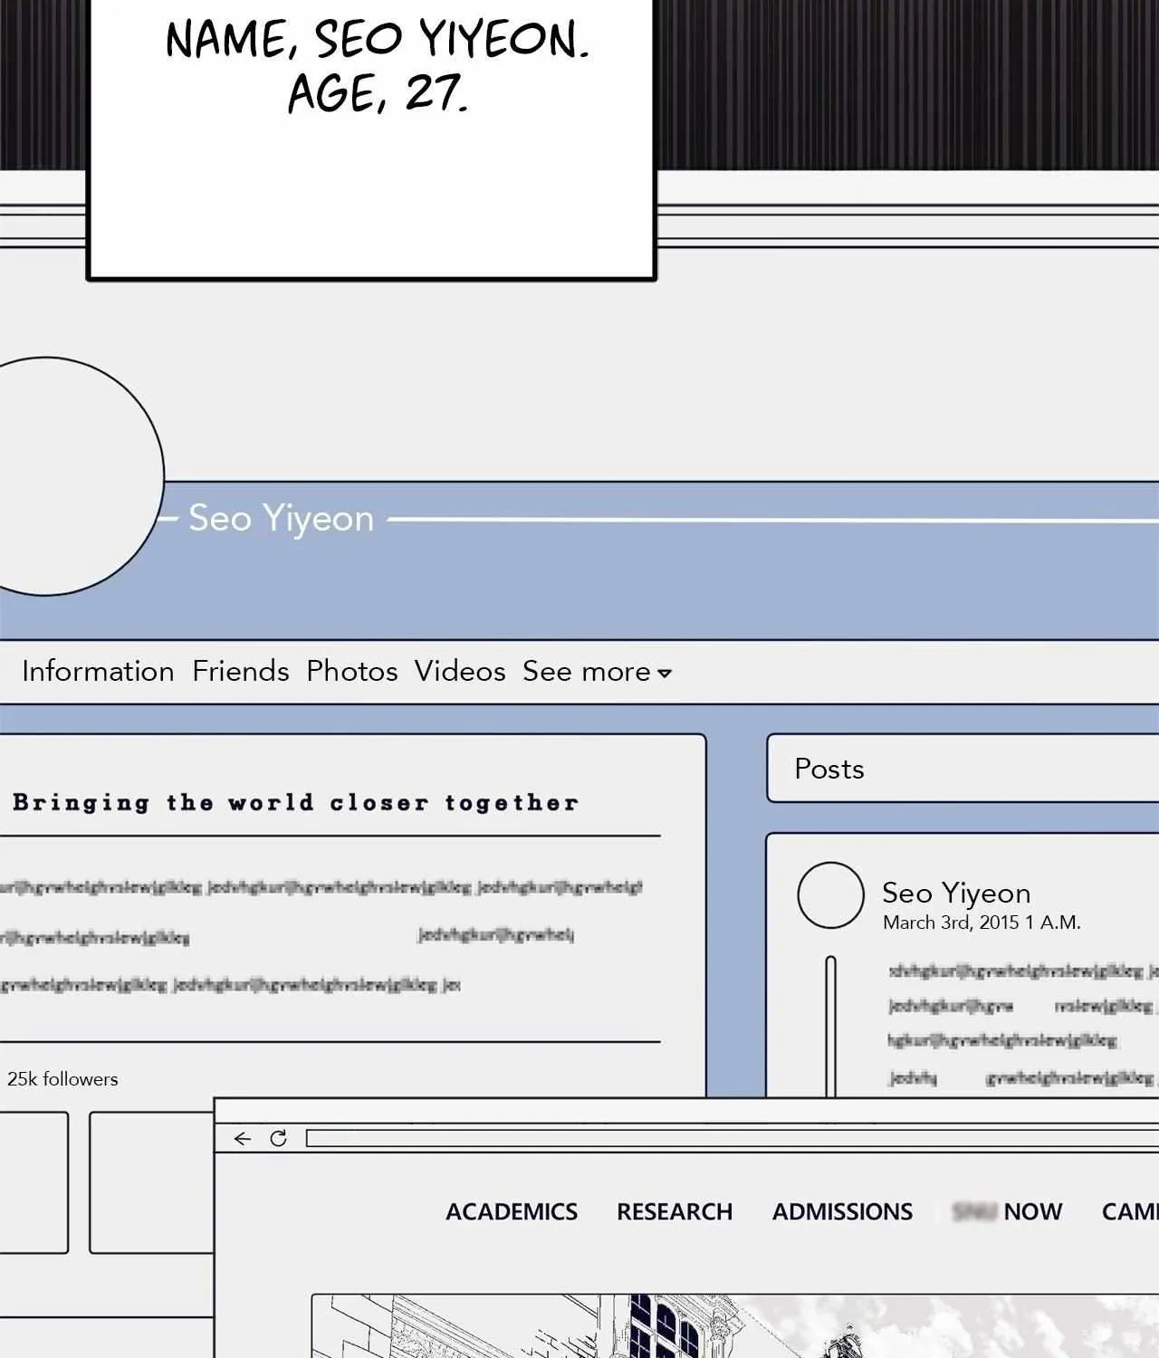Viewport: 1159px width, 1358px height.
Task: Open the NOW menu item on the university site
Action: pos(1008,1211)
